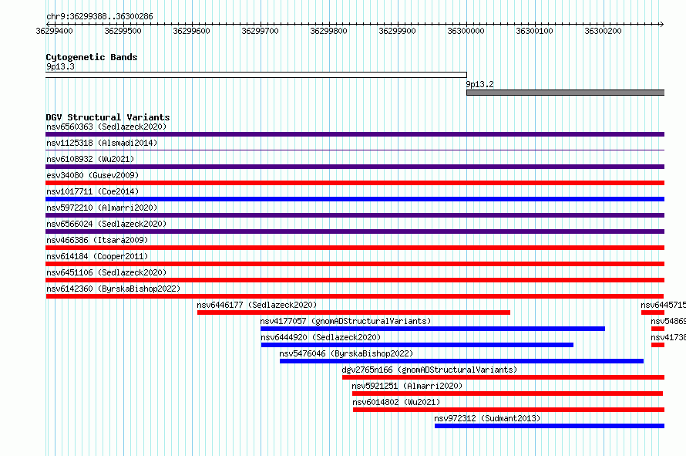Click the Cytogenetic Bands track title

[x=92, y=57]
